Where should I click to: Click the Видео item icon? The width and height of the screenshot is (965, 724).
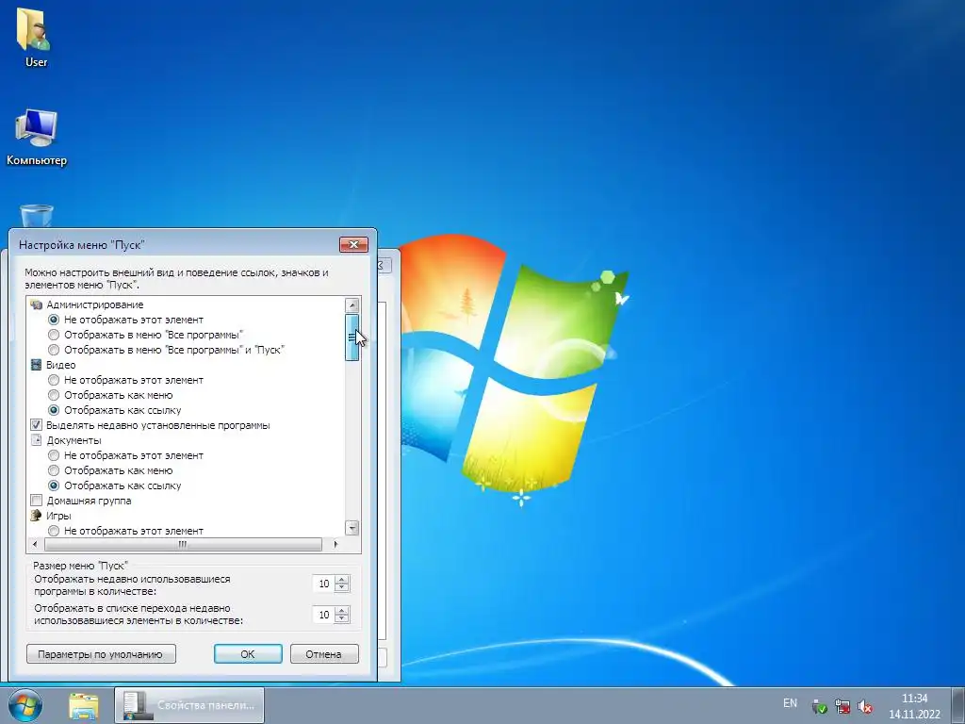[x=37, y=365]
